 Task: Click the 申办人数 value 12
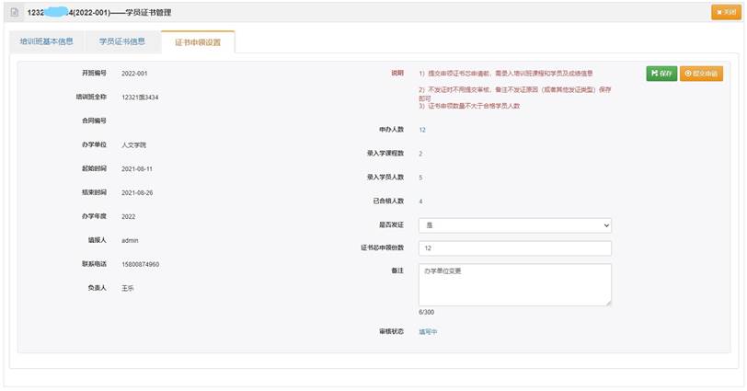(x=422, y=130)
